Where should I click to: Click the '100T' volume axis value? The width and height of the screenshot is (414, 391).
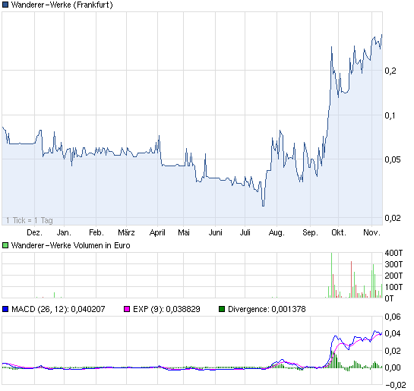coord(393,287)
